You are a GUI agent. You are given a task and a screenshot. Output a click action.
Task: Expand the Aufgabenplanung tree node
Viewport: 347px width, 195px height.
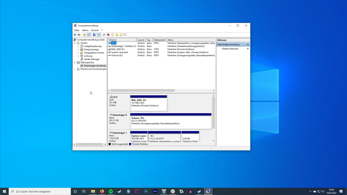78,46
